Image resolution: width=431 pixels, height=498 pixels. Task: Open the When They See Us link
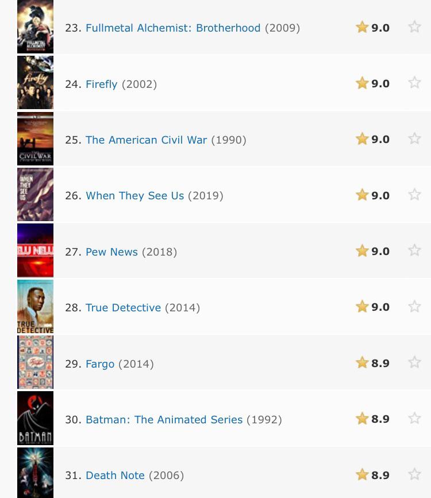point(134,195)
